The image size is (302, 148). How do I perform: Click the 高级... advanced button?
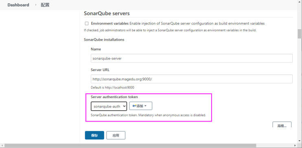point(282,125)
